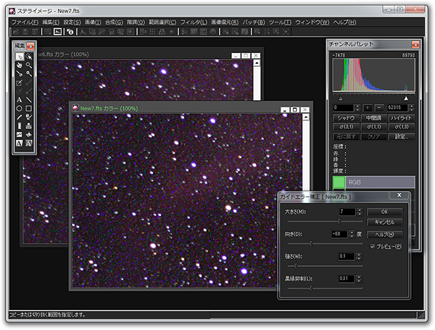The image size is (435, 330).
Task: Pick the hand pan tool
Action: coord(19,65)
